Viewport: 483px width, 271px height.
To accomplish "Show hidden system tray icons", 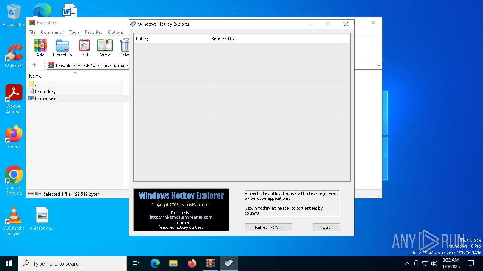I will point(407,263).
